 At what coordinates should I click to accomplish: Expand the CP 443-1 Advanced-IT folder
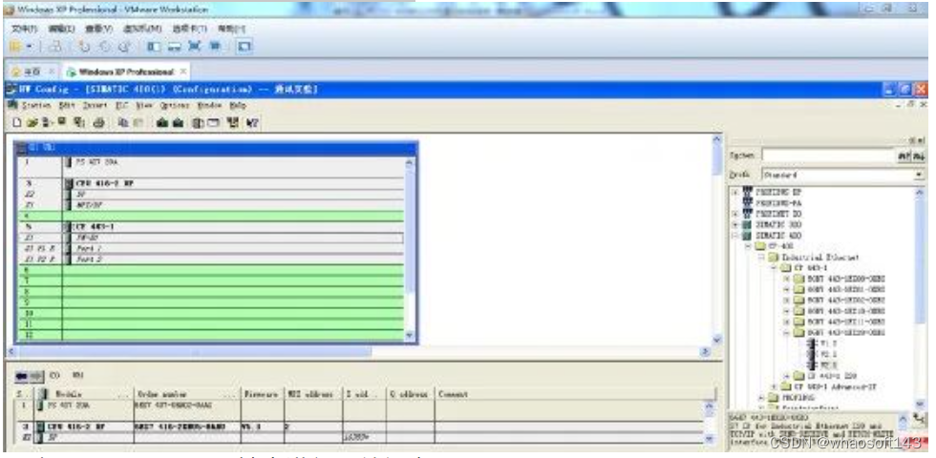tap(775, 386)
